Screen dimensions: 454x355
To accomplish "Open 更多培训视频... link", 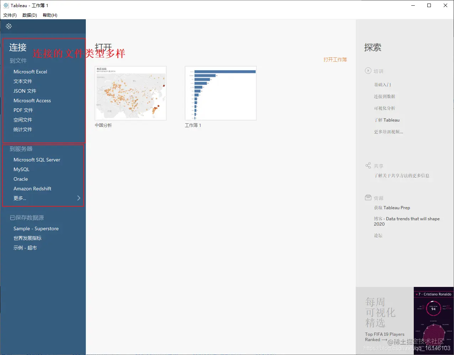I will tap(388, 132).
